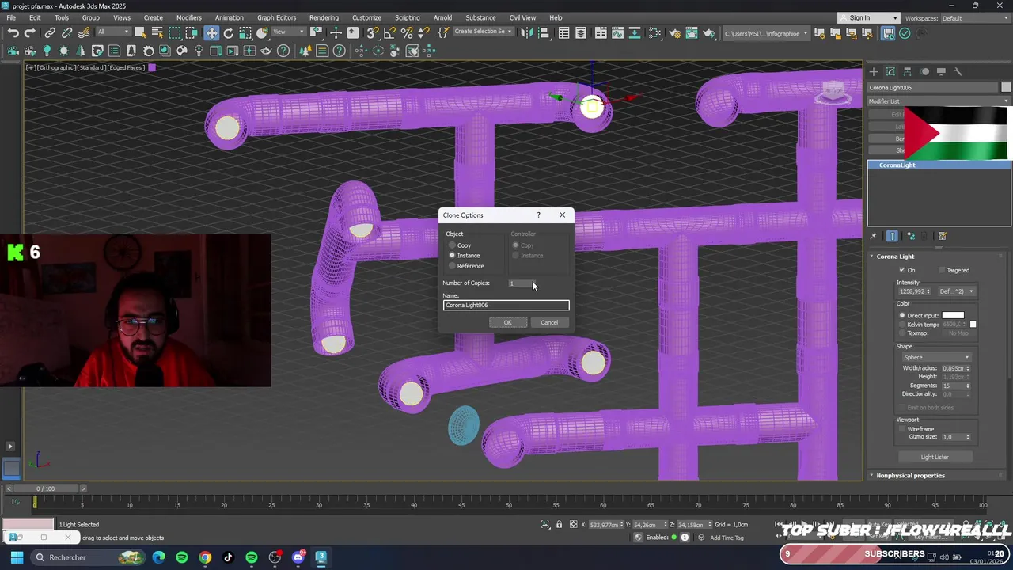
Task: Click the Add Time Tag button
Action: point(727,538)
